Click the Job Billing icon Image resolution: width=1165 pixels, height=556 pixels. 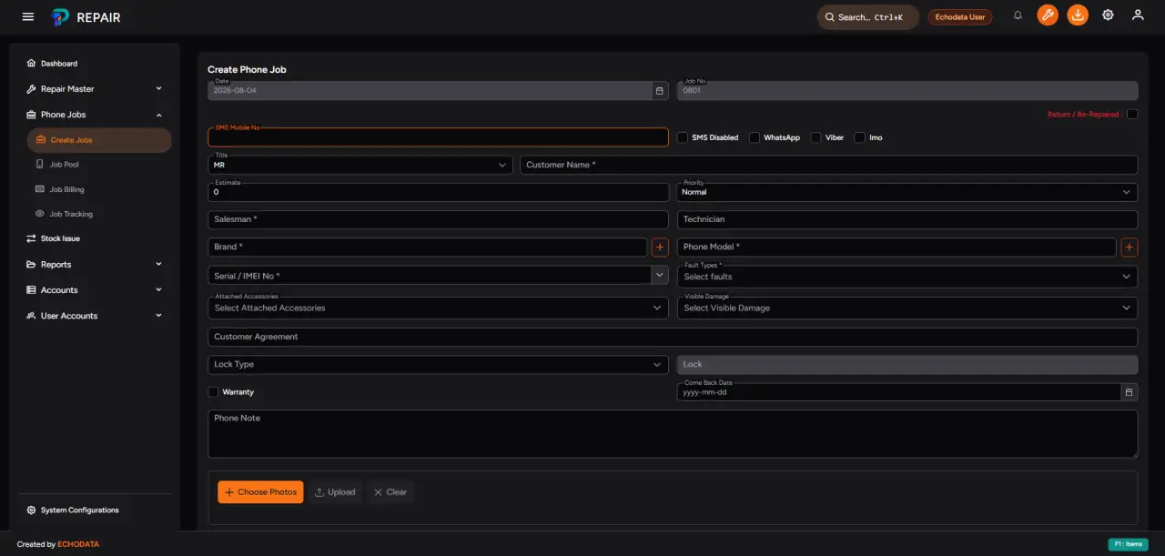click(40, 189)
